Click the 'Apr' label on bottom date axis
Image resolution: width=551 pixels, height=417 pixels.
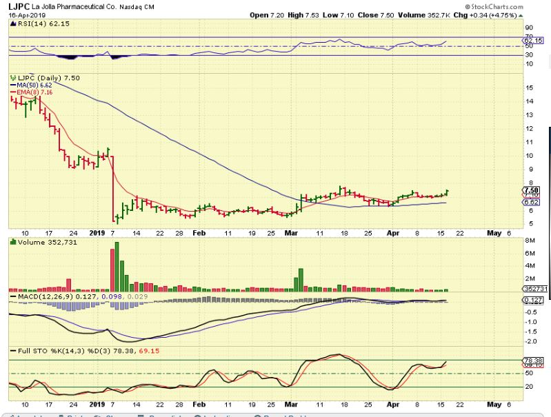(393, 405)
